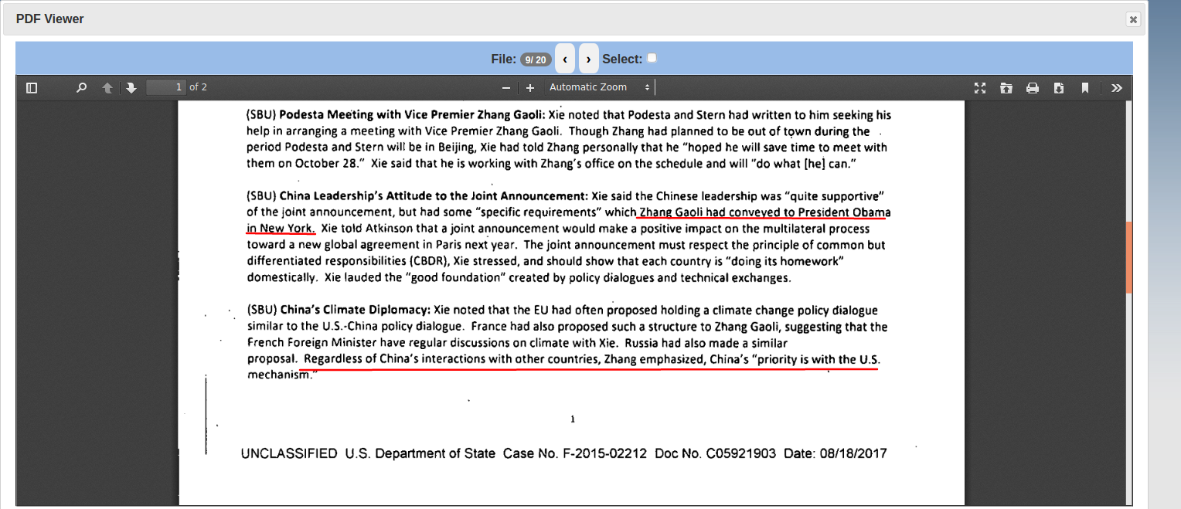
Task: Click the phrase 'differentiated responsibilities (CBDR)'
Action: [x=348, y=262]
